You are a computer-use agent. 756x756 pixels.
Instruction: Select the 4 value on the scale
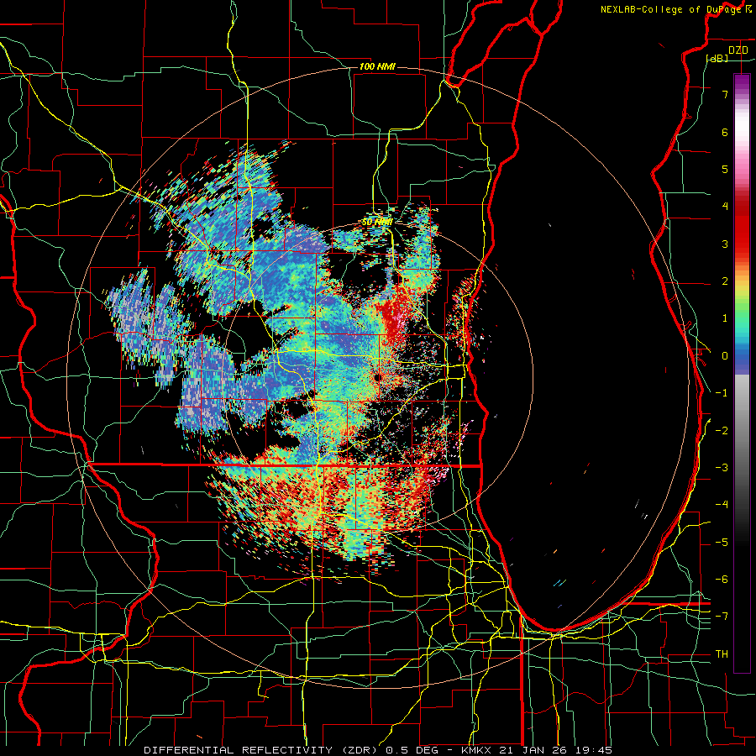725,207
